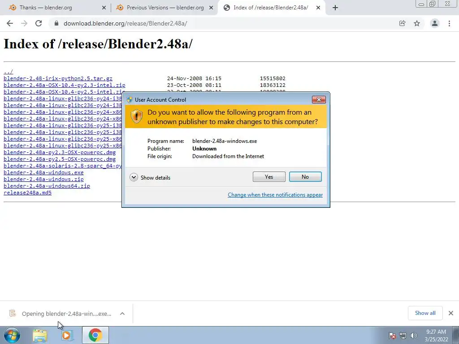459x344 pixels.
Task: Click the share page icon
Action: tap(402, 23)
